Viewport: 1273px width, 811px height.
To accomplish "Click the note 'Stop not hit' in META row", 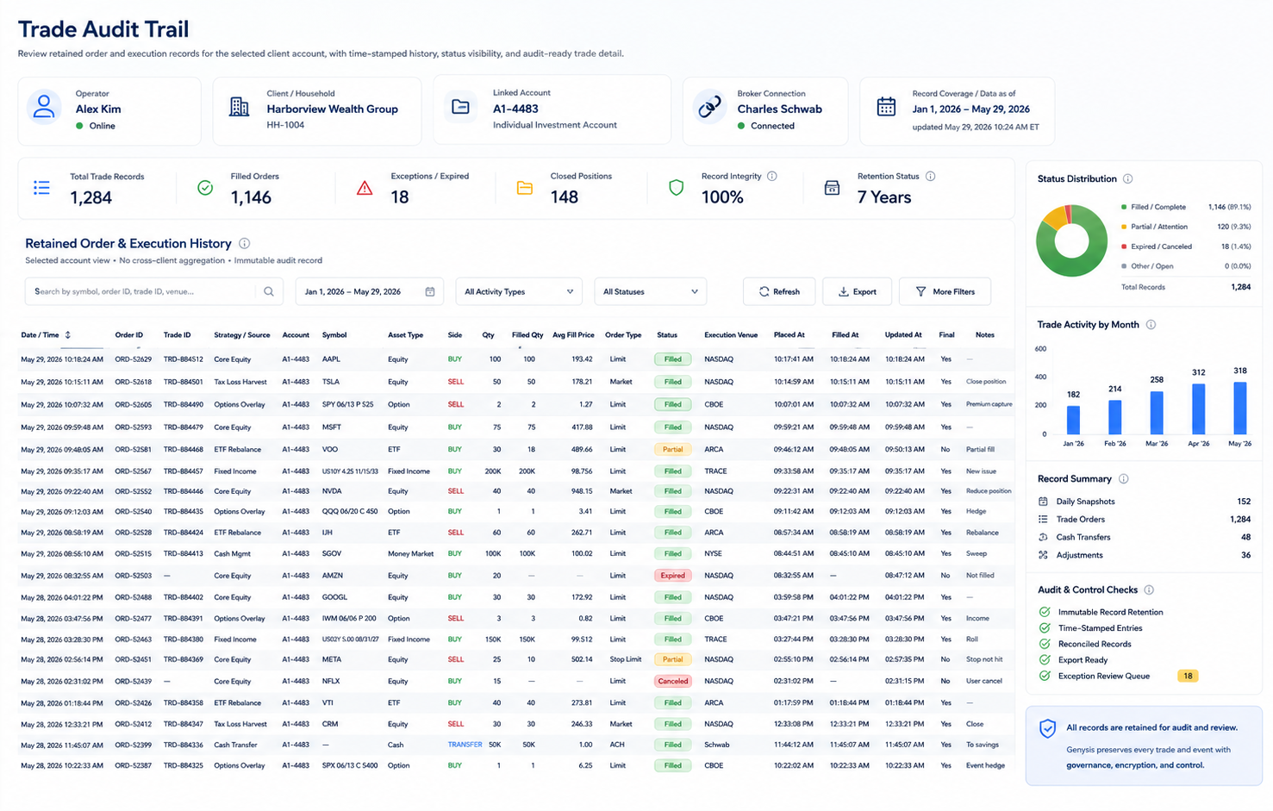I will pyautogui.click(x=984, y=659).
